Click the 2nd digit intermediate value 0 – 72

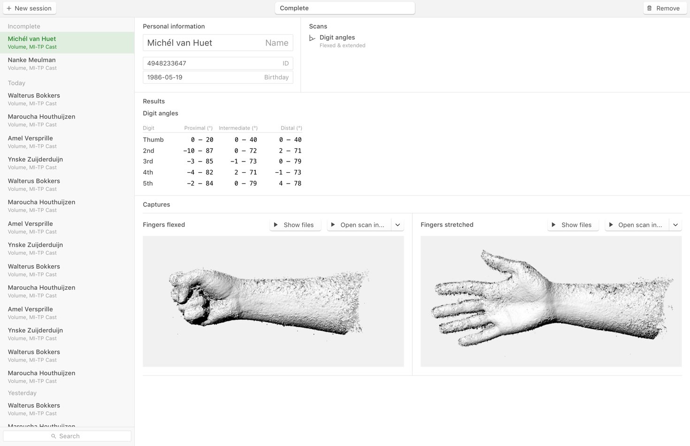tap(245, 151)
